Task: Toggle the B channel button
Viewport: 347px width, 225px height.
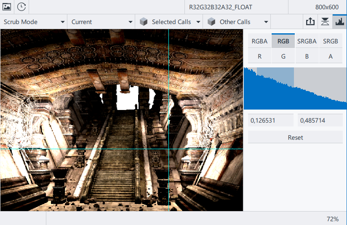Action: tap(307, 56)
